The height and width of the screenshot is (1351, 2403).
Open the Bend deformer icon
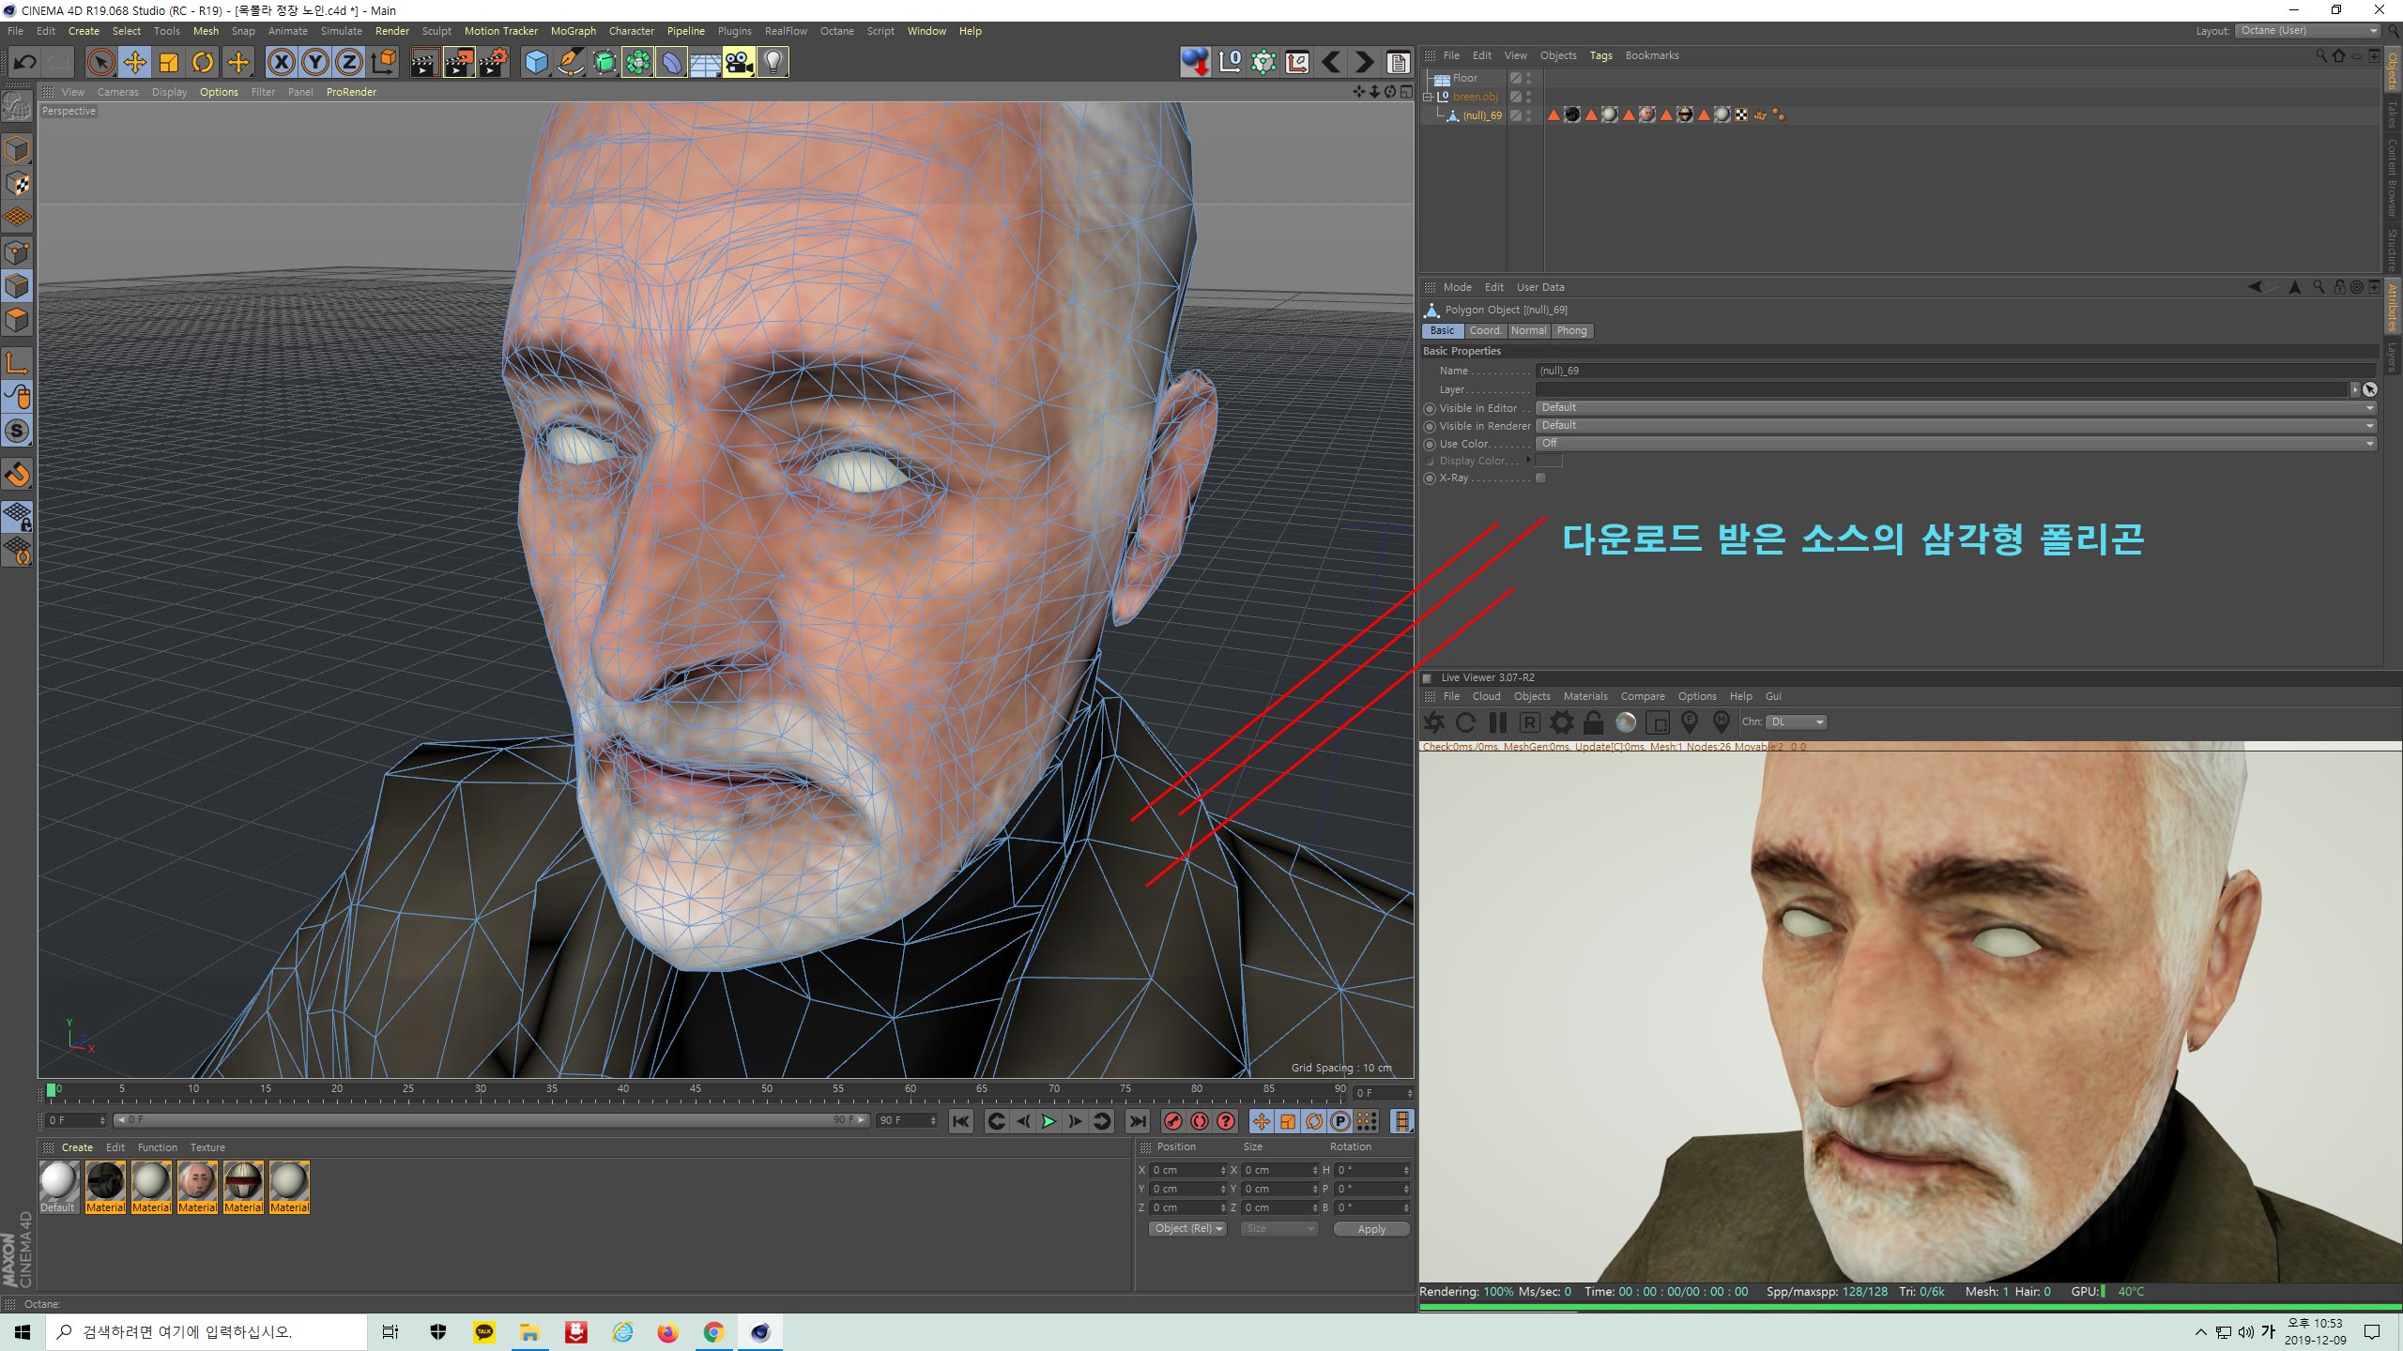point(672,63)
